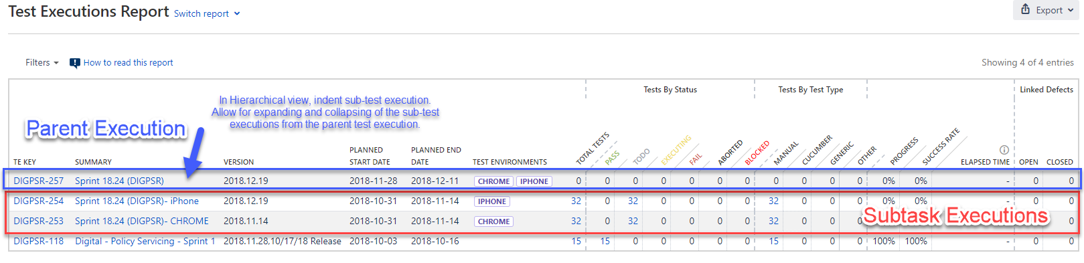1084x263 pixels.
Task: Open Sprint 18.24 (DIGPSR)- CHROME summary link
Action: (142, 221)
